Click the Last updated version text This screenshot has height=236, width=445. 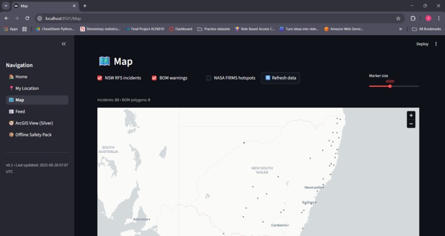tap(37, 168)
